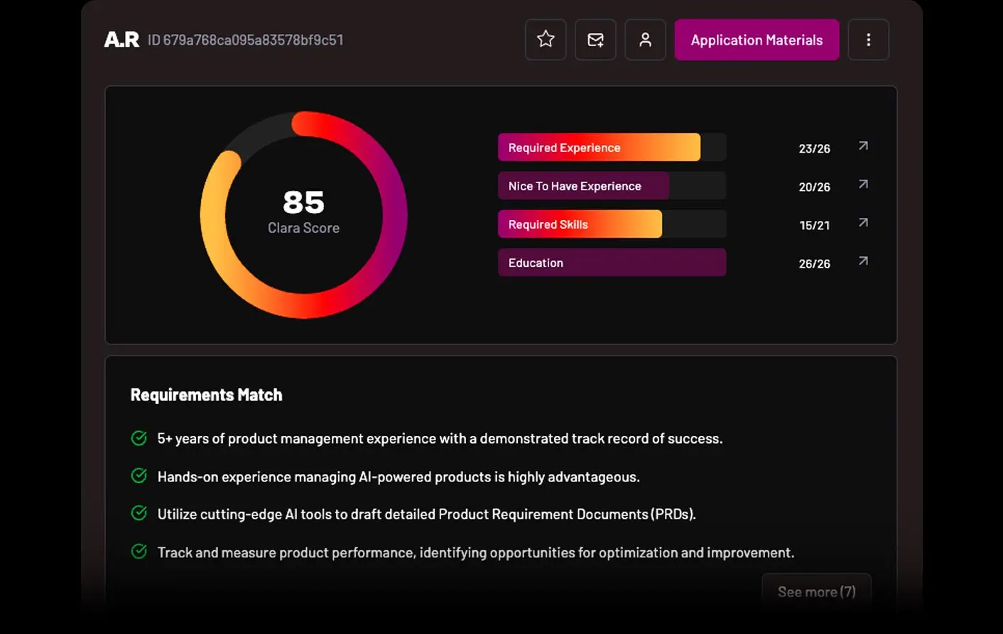Expand requirements with See more (7)
Image resolution: width=1003 pixels, height=634 pixels.
click(816, 591)
